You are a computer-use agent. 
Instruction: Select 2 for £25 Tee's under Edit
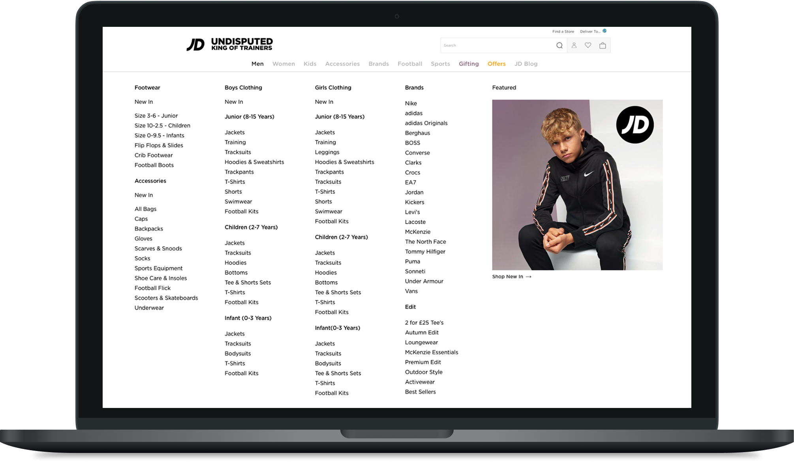coord(424,322)
